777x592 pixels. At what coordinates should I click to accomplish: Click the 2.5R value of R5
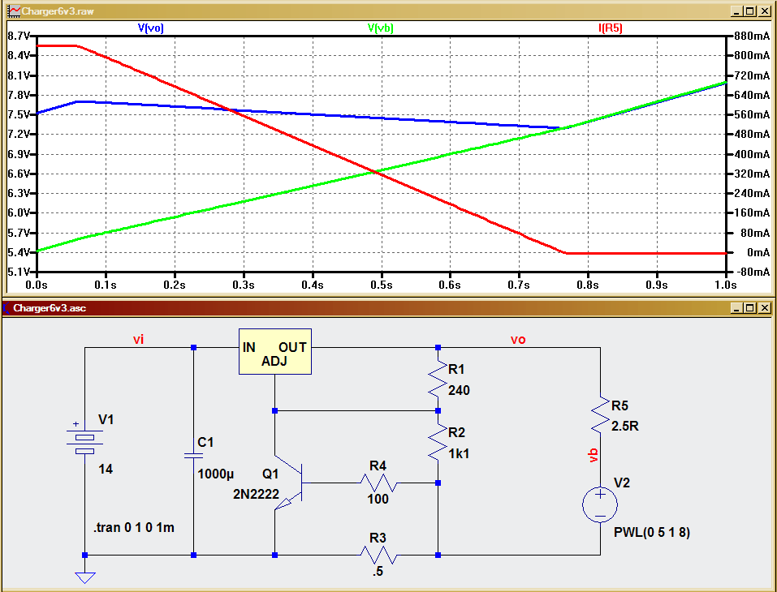tap(625, 427)
